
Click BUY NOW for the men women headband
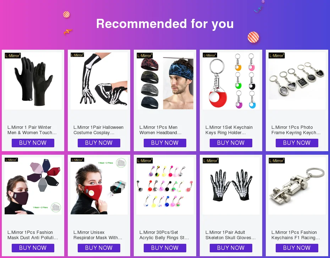tap(165, 143)
